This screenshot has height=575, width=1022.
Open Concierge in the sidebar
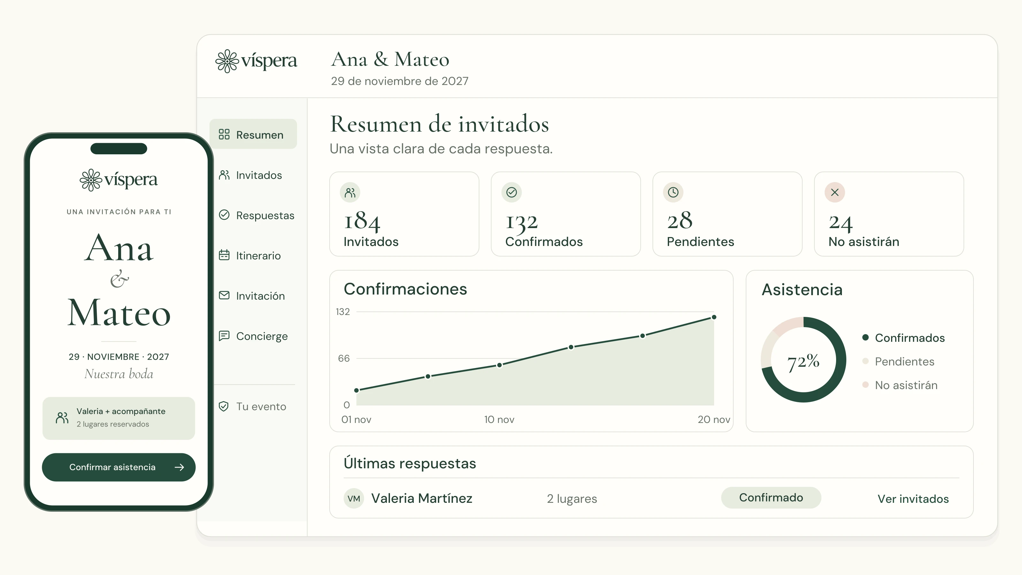[x=253, y=336]
